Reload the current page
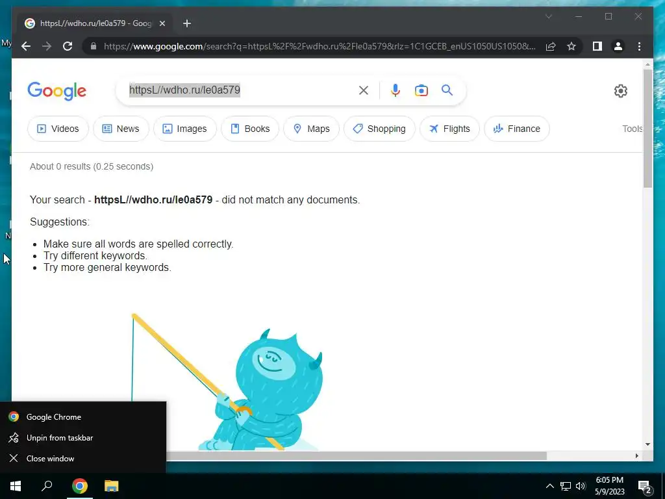The image size is (665, 499). click(68, 46)
